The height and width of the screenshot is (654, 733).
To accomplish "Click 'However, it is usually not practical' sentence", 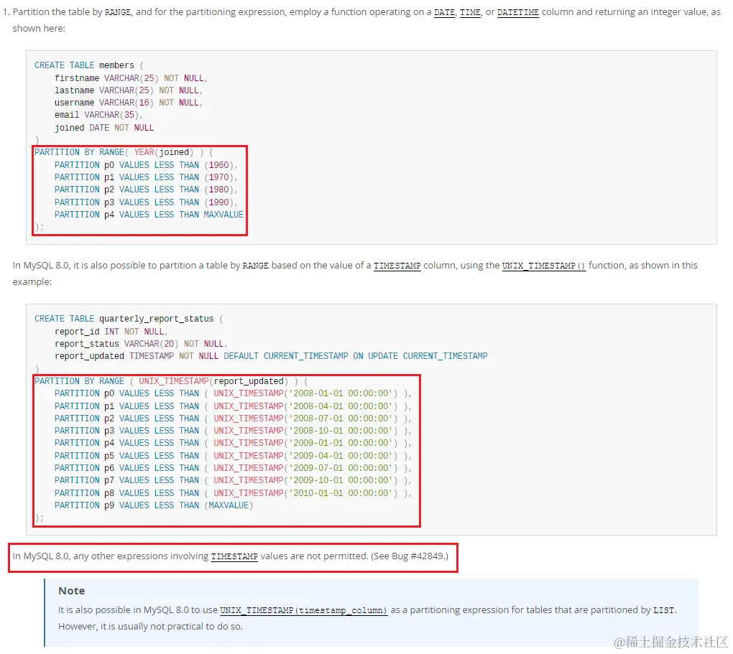I will coord(150,627).
